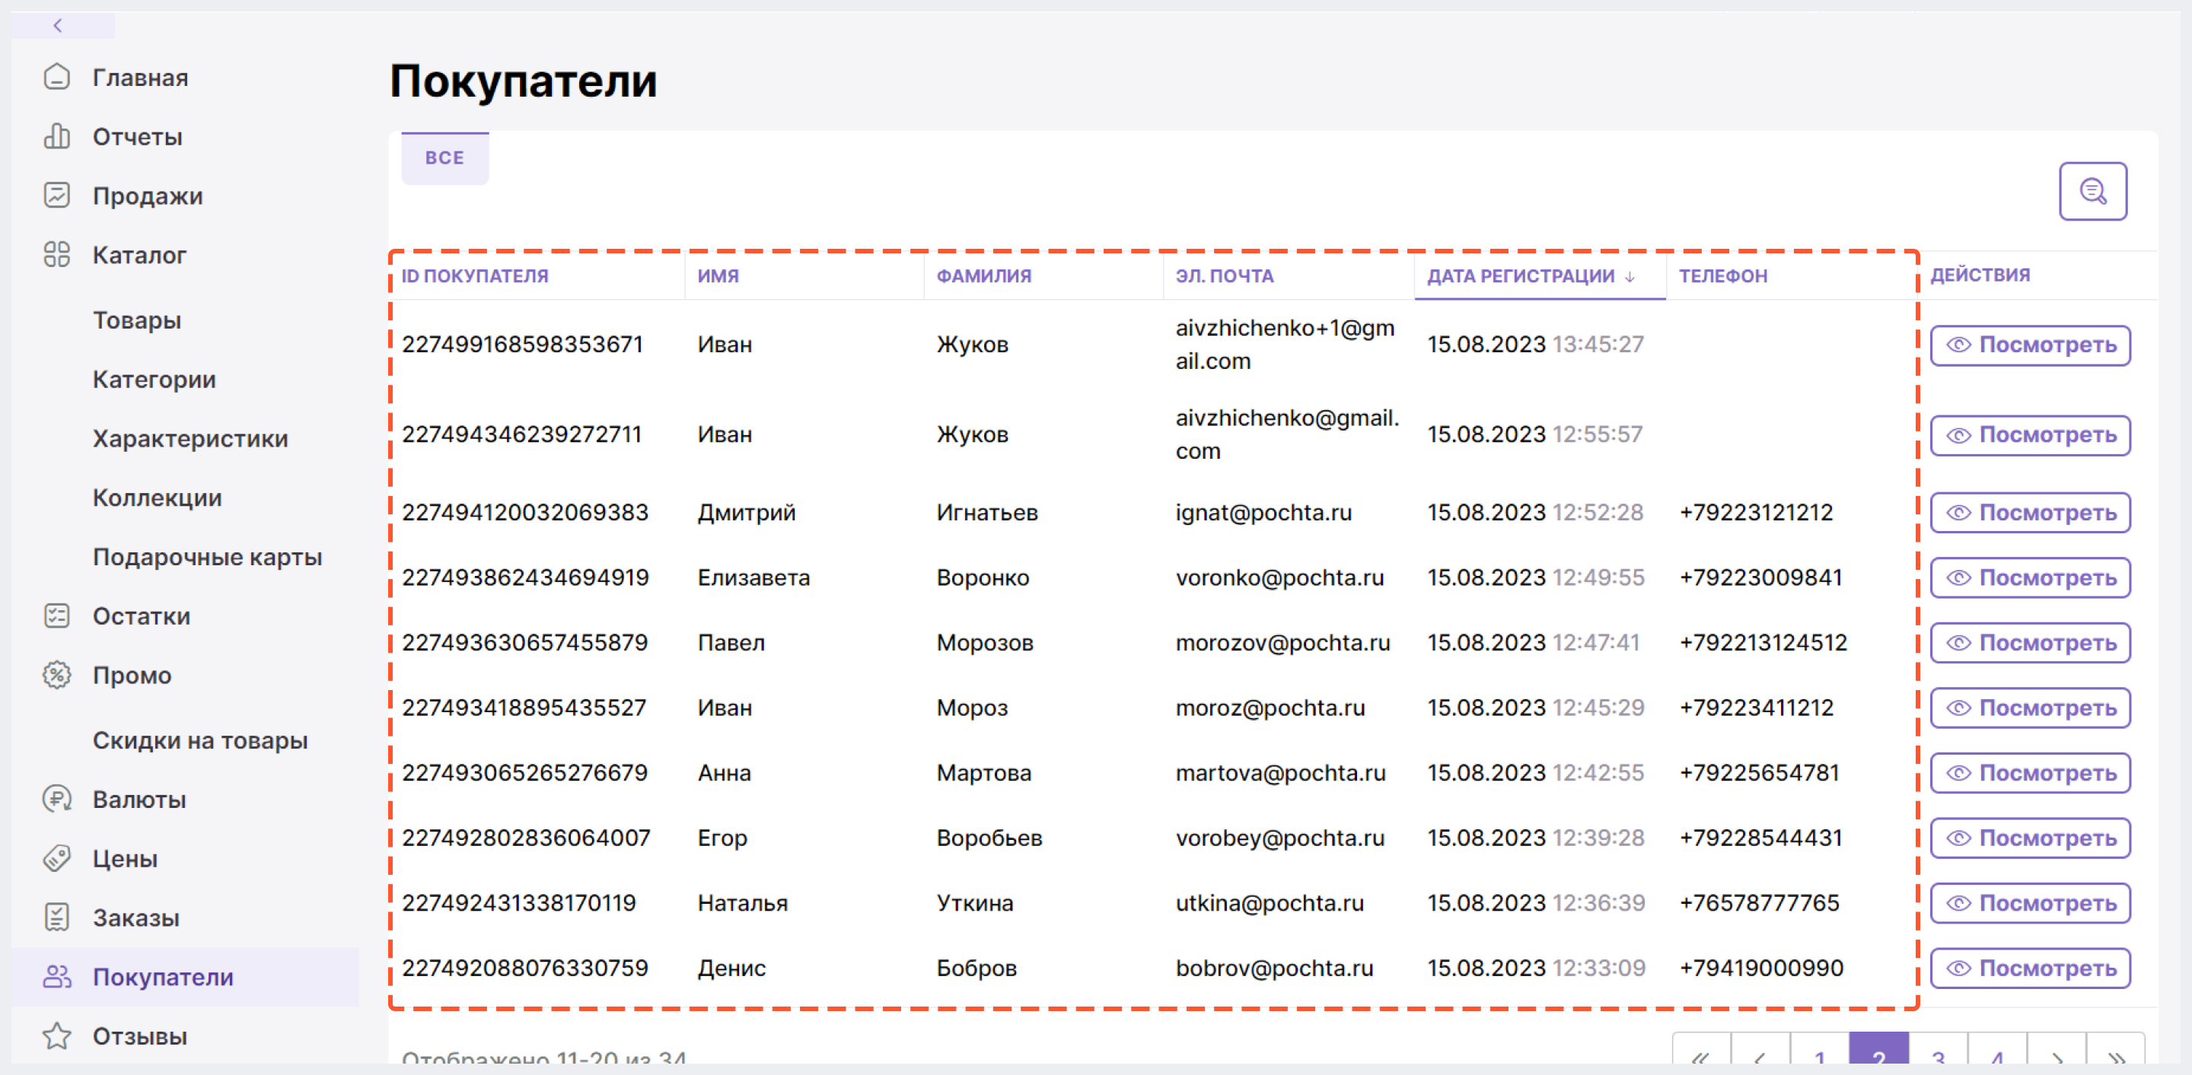
Task: Click the date 15.08.2023 12:52:28
Action: tap(1535, 513)
